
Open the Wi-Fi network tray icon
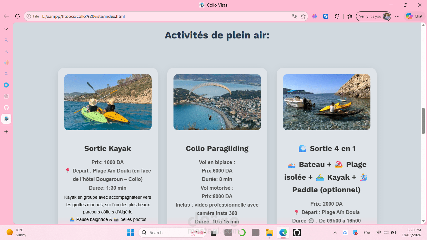pyautogui.click(x=379, y=232)
